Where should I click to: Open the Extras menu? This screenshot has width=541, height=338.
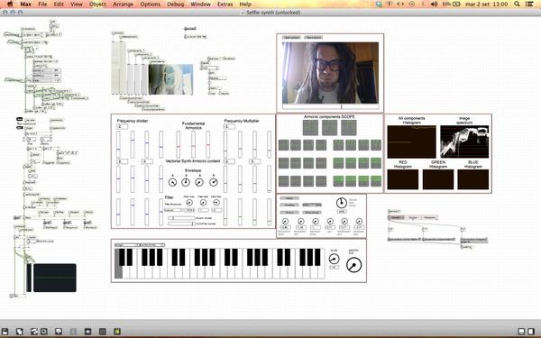coord(225,5)
